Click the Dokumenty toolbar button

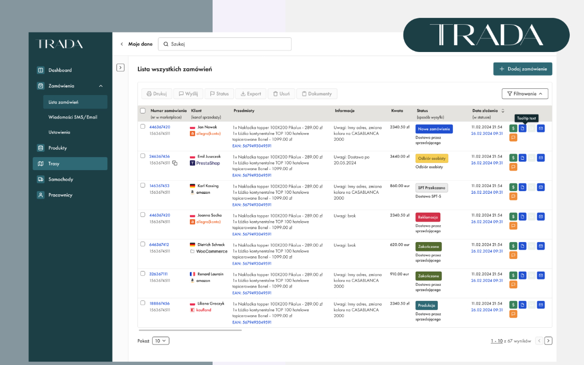tap(317, 93)
